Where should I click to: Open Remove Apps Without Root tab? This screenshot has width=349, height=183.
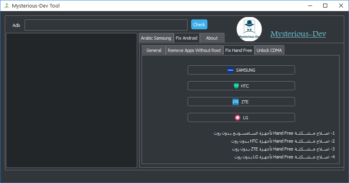point(194,50)
